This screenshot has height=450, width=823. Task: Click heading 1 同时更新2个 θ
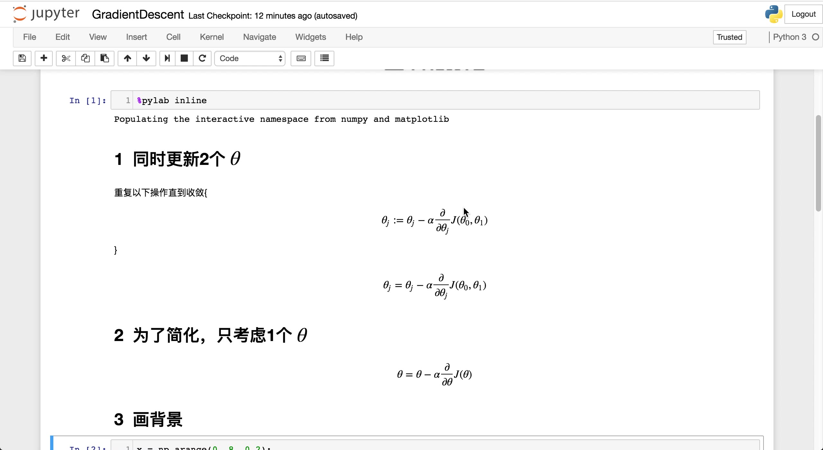[x=177, y=159]
